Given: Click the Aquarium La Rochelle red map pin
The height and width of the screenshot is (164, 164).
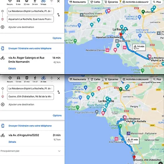Looking at the screenshot, I should (121, 35).
